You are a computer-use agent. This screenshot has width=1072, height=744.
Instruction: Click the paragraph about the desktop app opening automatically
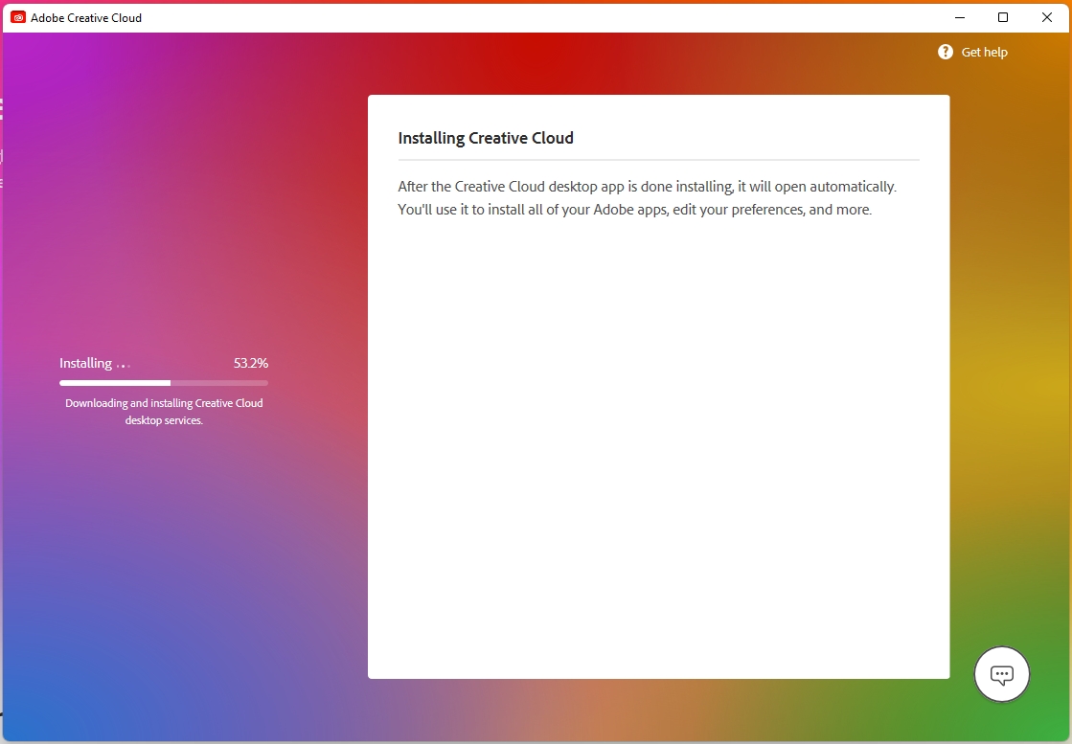coord(647,197)
